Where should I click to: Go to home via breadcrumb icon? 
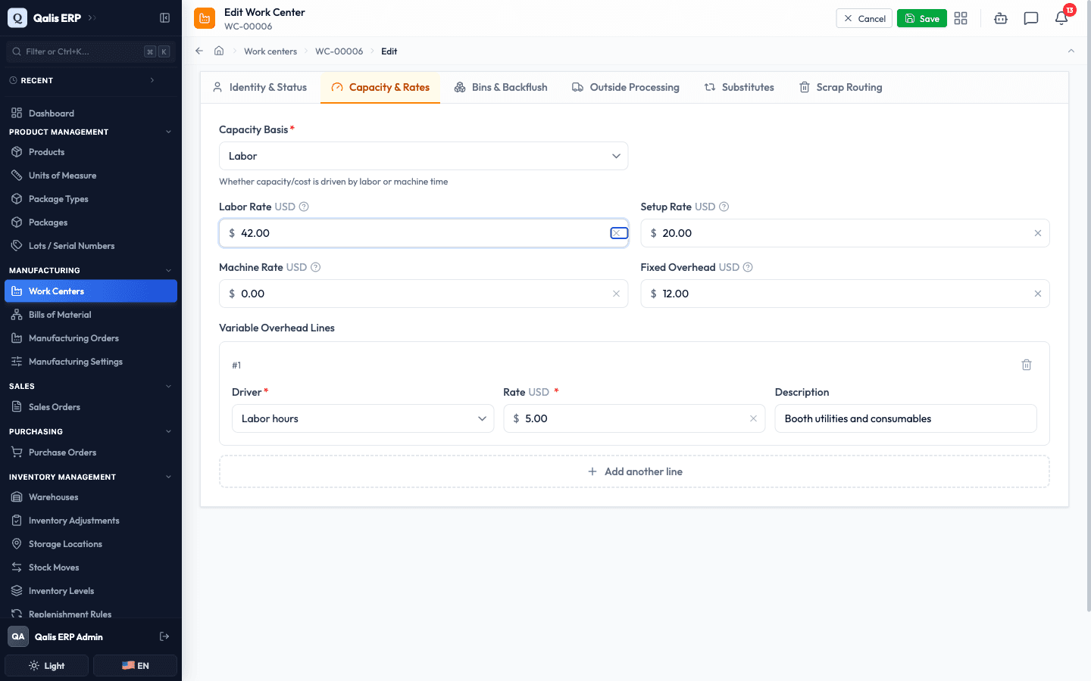[219, 51]
